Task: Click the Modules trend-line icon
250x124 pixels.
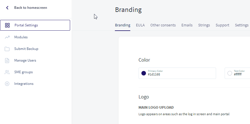Action: 7,37
